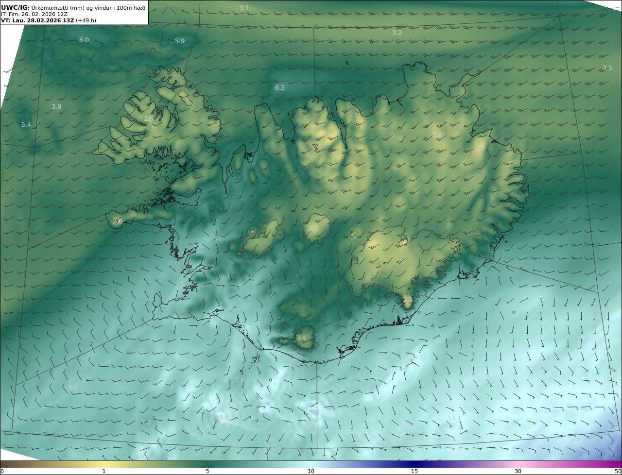Click the 3.1 value on the map
This screenshot has height=475, width=622.
[x=244, y=8]
